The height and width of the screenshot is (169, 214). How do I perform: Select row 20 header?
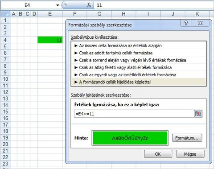(x=5, y=144)
